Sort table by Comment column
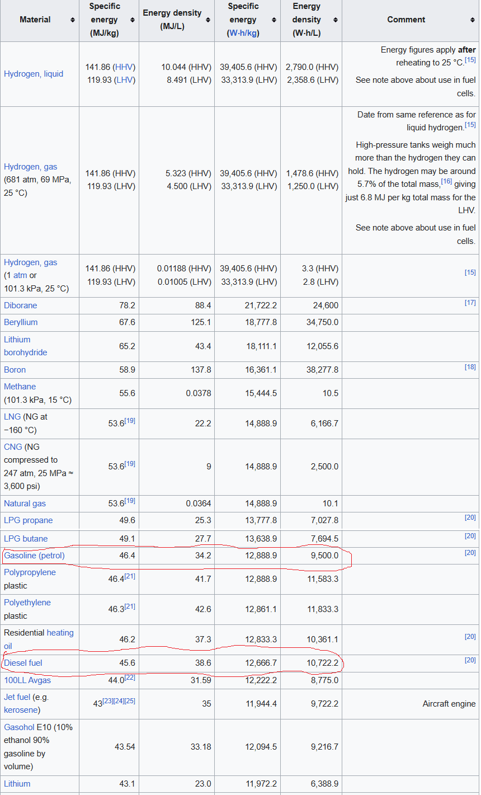Image resolution: width=481 pixels, height=795 pixels. click(473, 20)
